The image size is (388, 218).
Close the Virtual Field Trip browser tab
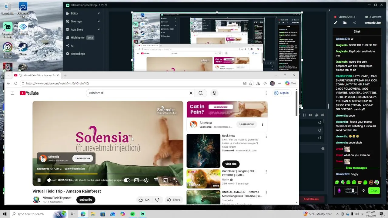[x=58, y=75]
